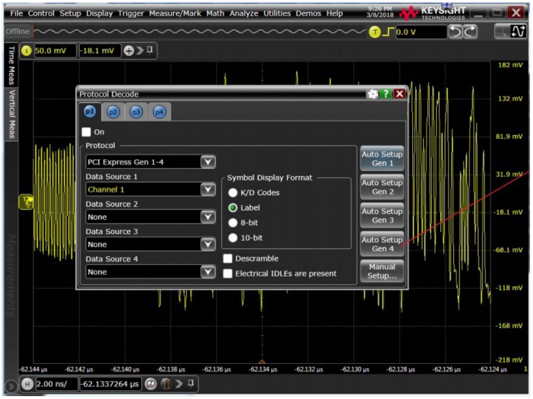This screenshot has width=533, height=399.
Task: Open the Data Source 2 dropdown
Action: point(208,217)
